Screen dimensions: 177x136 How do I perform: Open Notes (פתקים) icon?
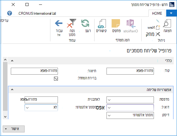pyautogui.click(x=116, y=23)
